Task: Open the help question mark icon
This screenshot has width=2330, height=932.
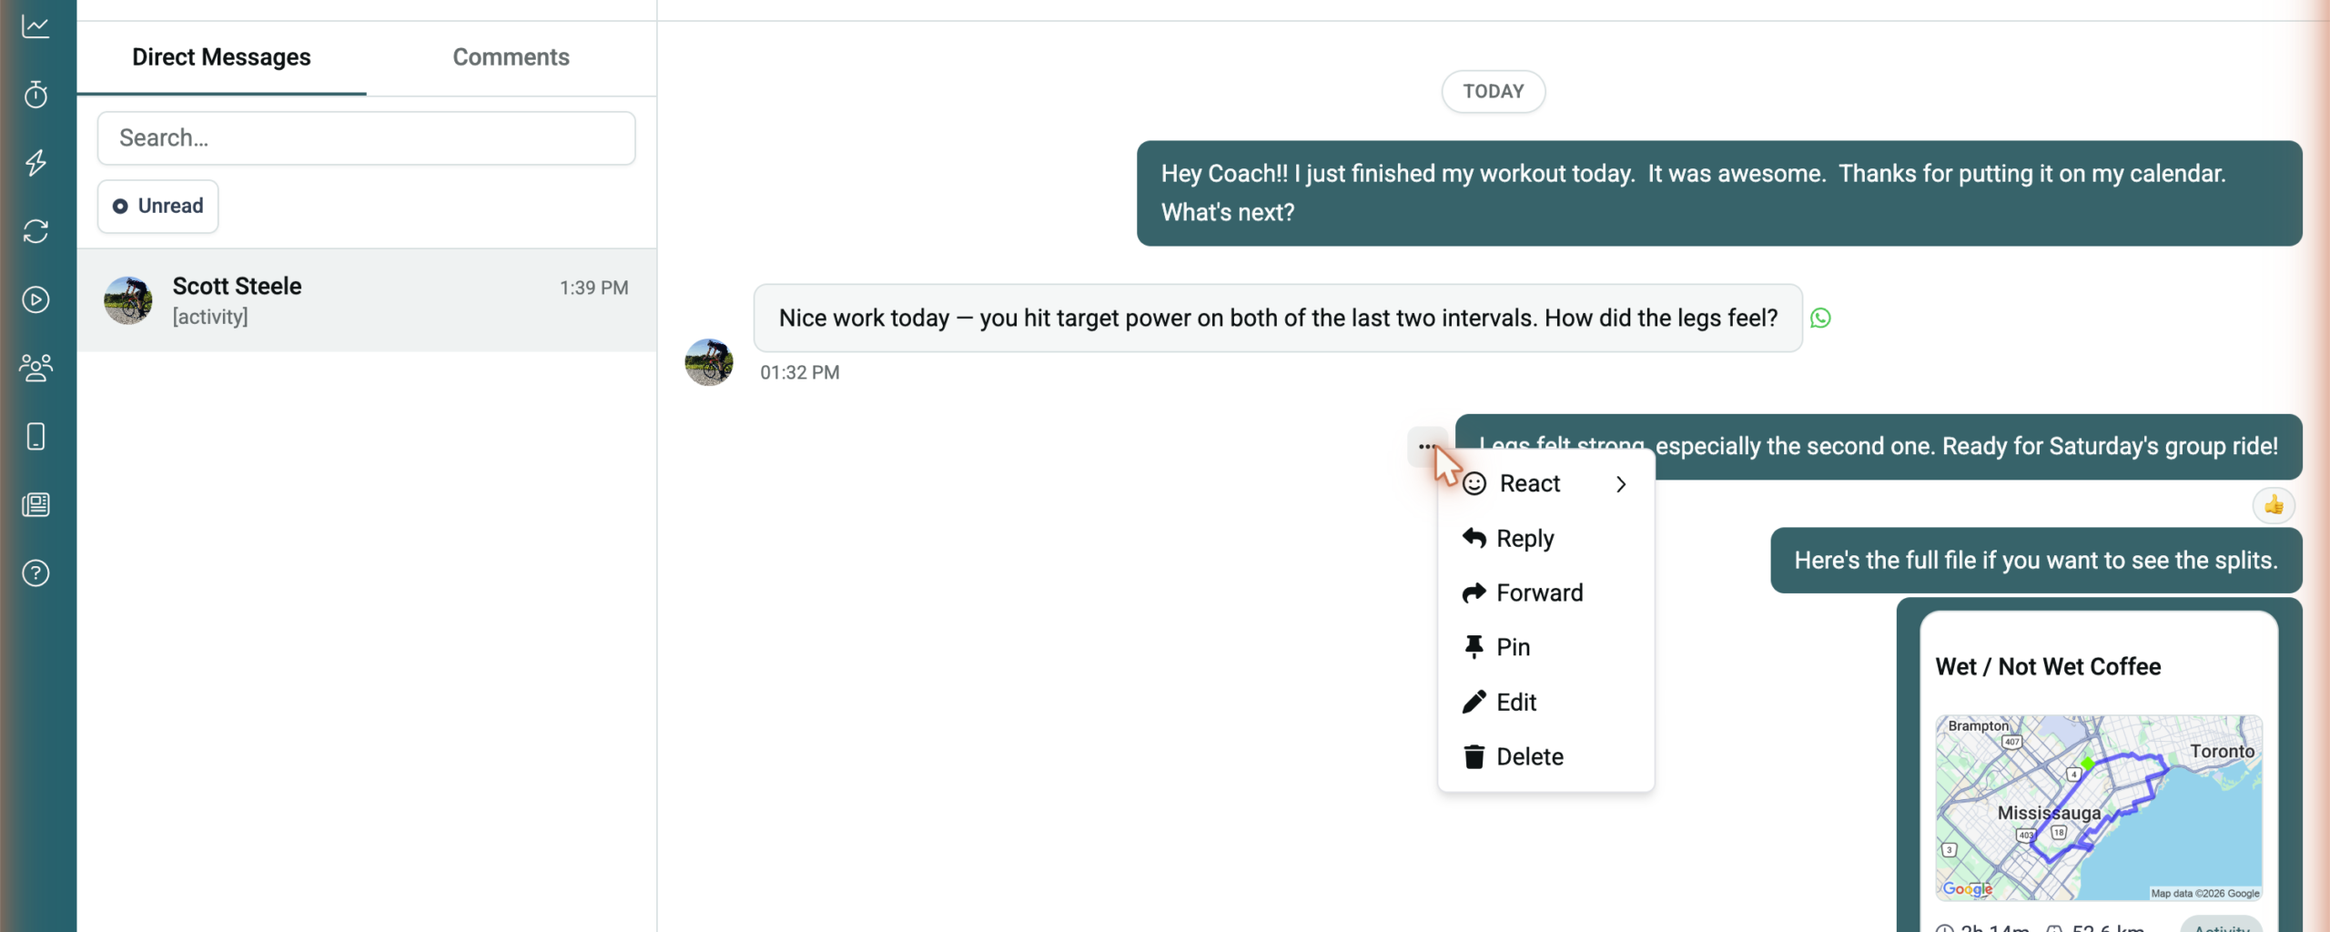Action: click(x=35, y=572)
